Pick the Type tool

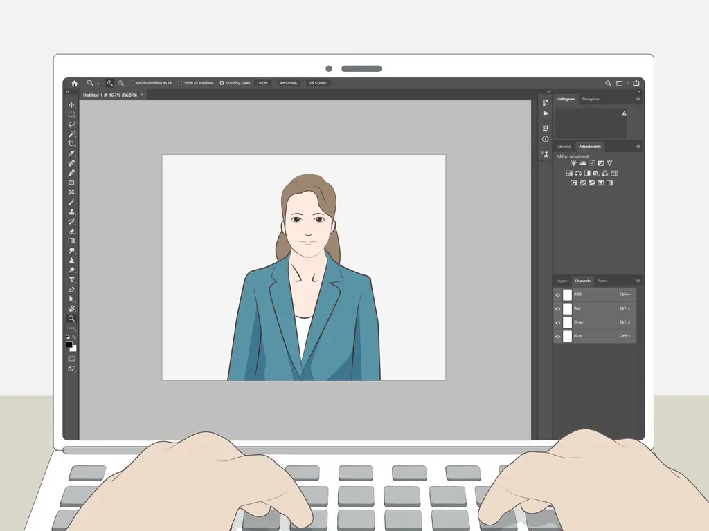point(71,279)
